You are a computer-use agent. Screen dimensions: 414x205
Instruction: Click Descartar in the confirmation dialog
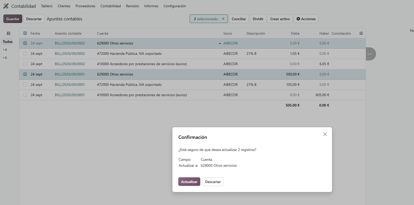[213, 182]
